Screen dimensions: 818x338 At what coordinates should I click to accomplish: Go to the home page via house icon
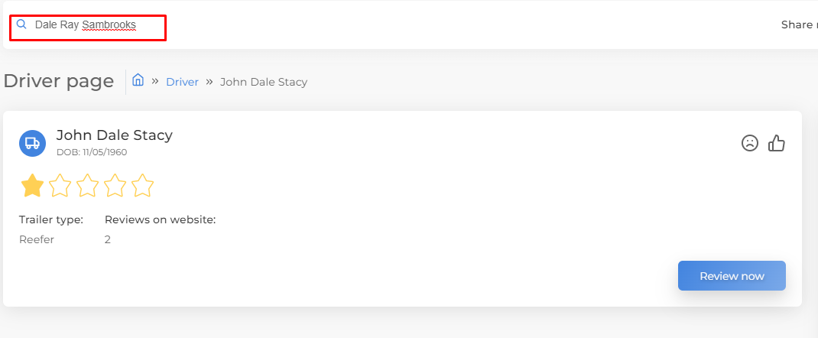click(x=138, y=80)
